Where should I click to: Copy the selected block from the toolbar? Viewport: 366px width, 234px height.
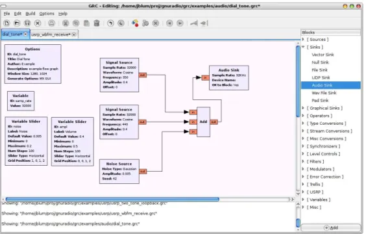[76, 23]
